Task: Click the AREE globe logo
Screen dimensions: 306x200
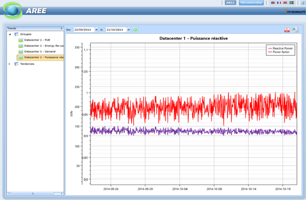Action: coord(13,11)
